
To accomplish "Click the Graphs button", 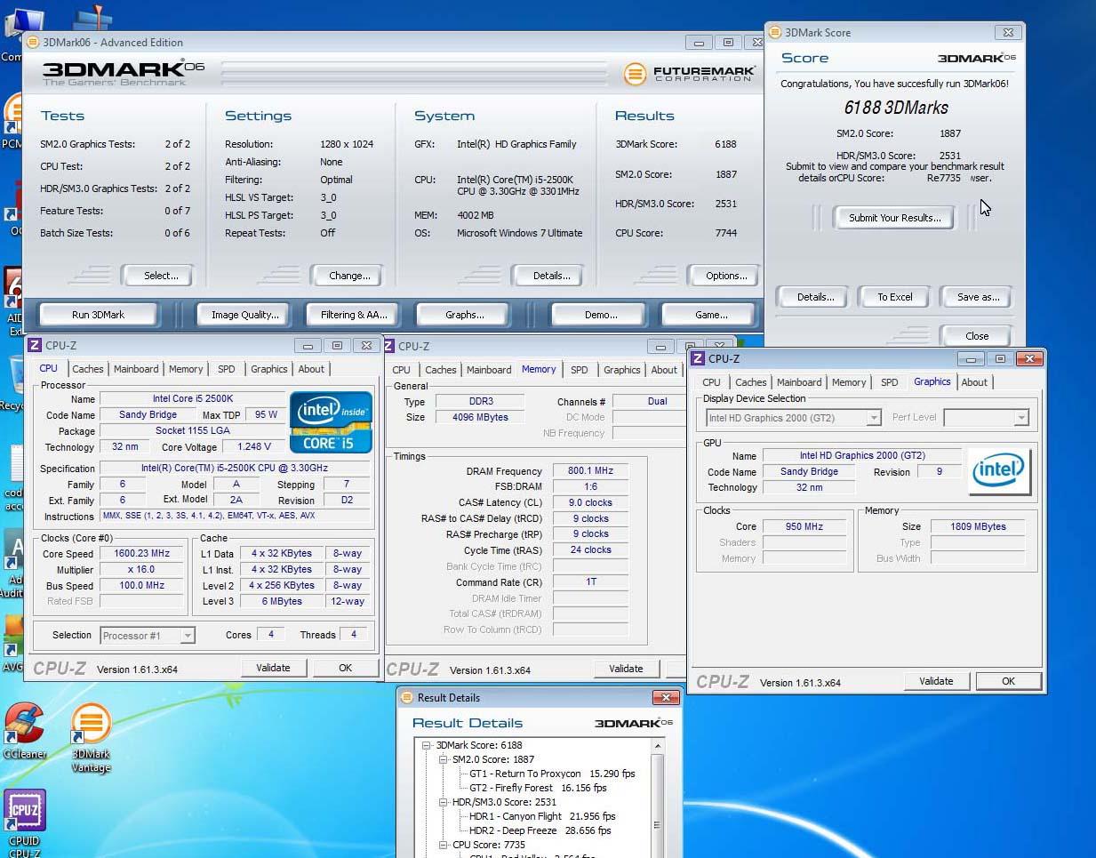I will pos(465,315).
